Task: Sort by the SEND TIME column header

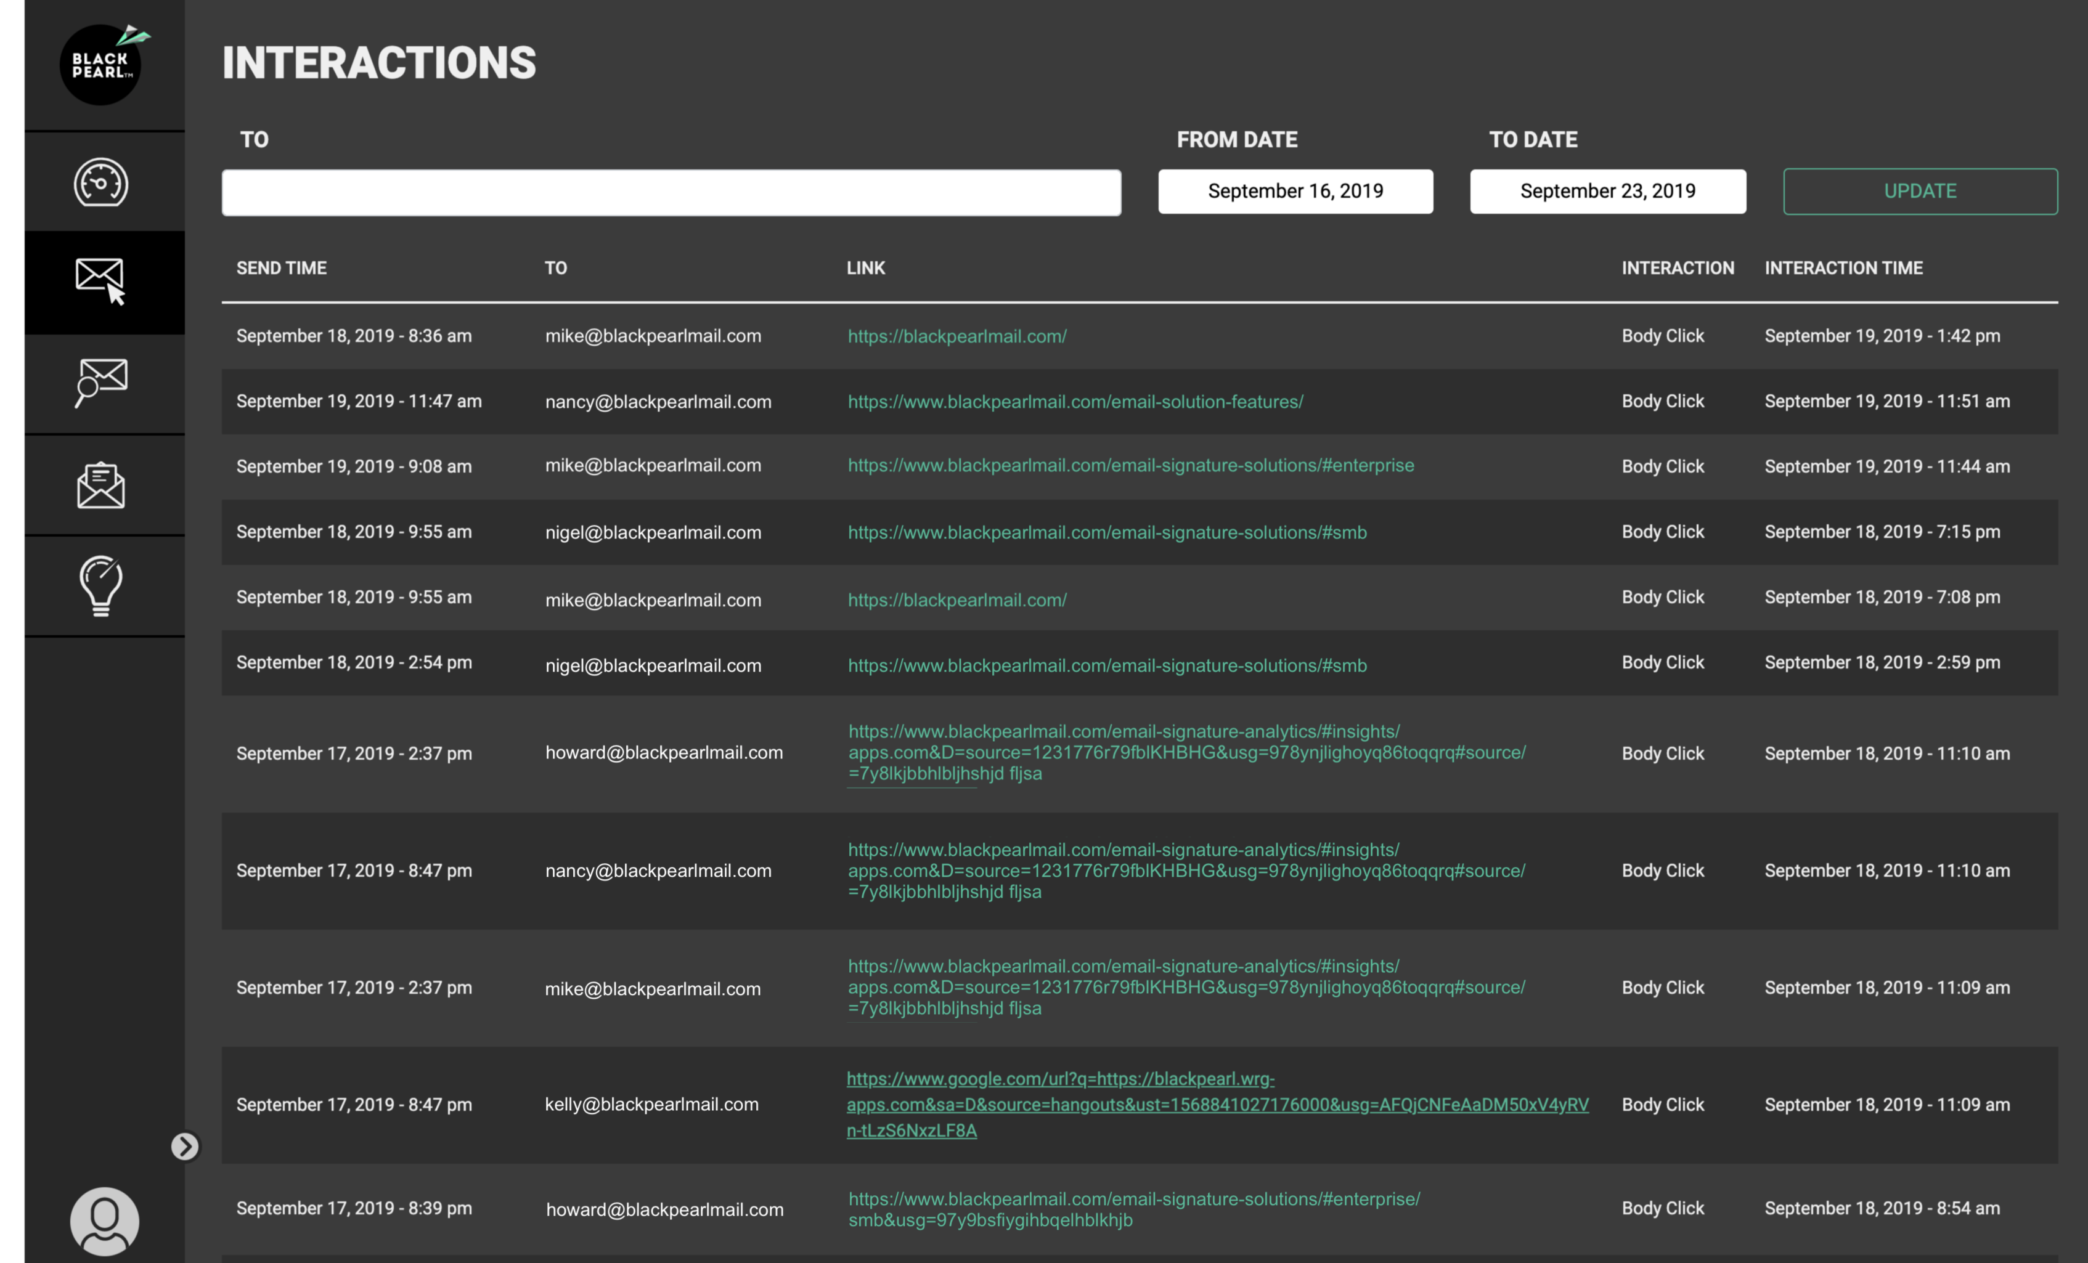Action: pyautogui.click(x=281, y=269)
